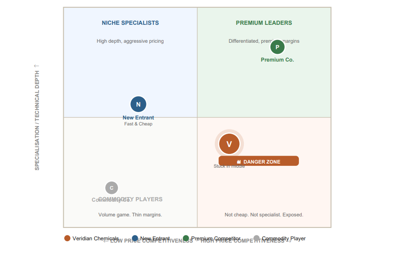Click the 'Premium Co.' label text
The height and width of the screenshot is (255, 394).
pos(277,60)
